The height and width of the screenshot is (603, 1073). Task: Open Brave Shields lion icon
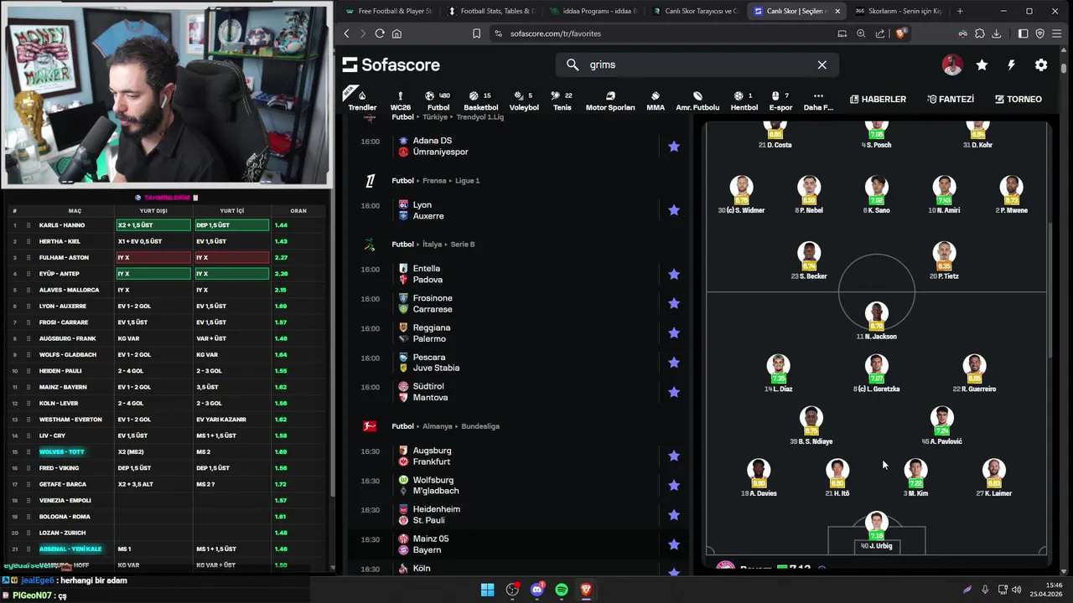click(901, 33)
